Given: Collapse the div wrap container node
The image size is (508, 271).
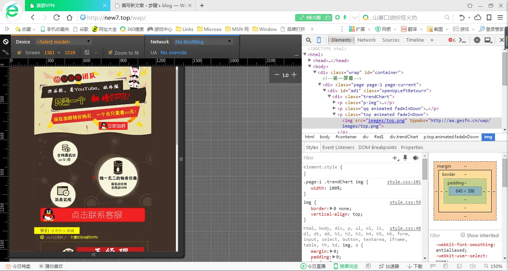Looking at the screenshot, I should (x=315, y=72).
